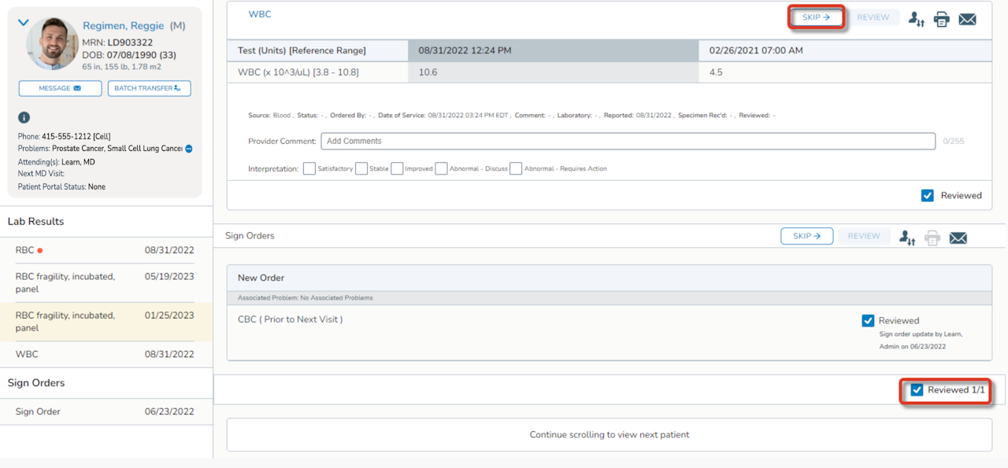
Task: Click the envelope icon in Sign Orders header
Action: tap(958, 238)
